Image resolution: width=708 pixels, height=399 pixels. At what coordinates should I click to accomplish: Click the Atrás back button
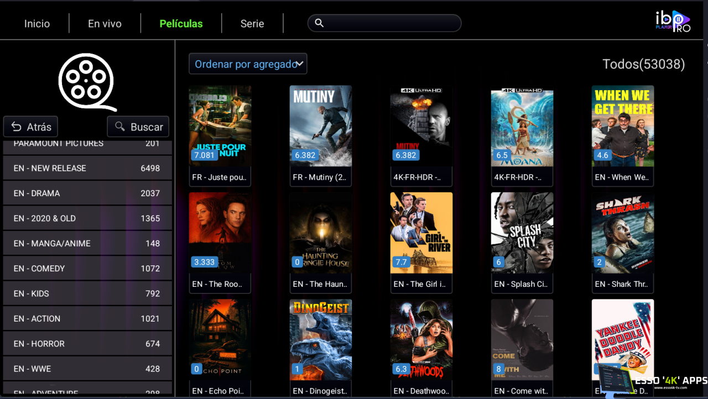pyautogui.click(x=30, y=127)
